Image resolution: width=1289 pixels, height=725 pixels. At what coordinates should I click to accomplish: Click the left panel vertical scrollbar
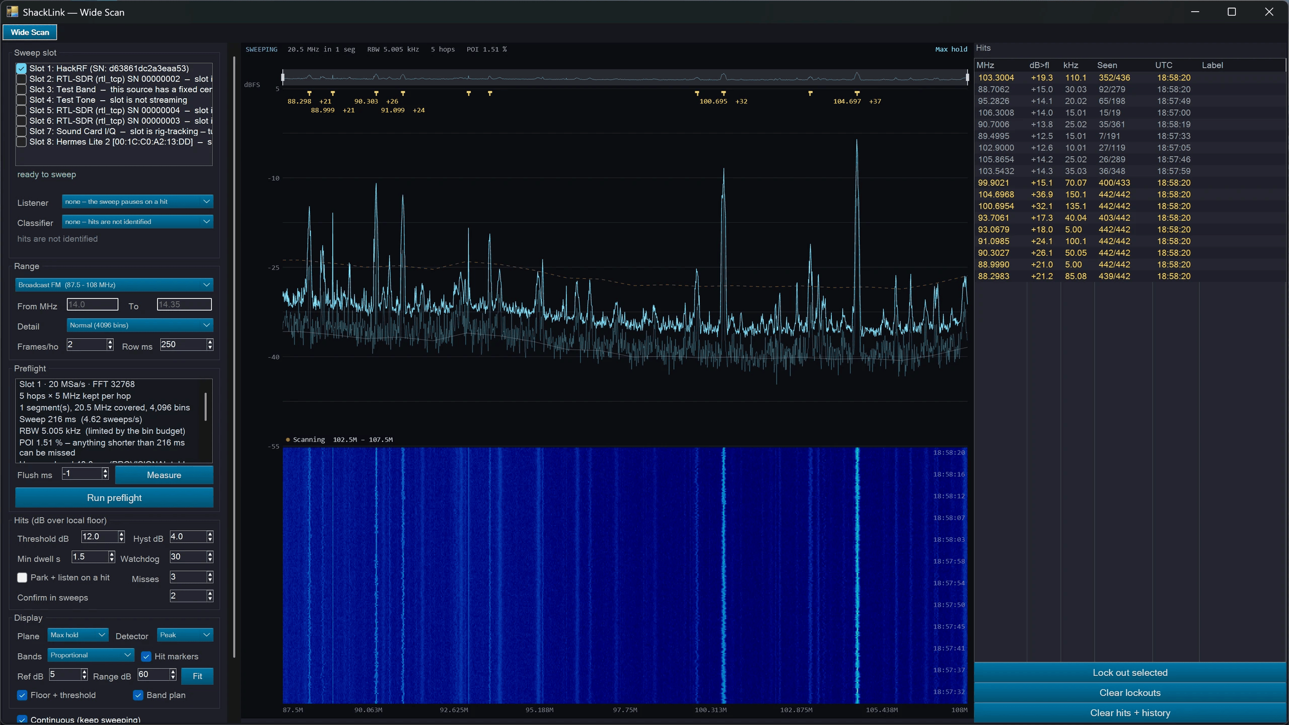coord(234,357)
